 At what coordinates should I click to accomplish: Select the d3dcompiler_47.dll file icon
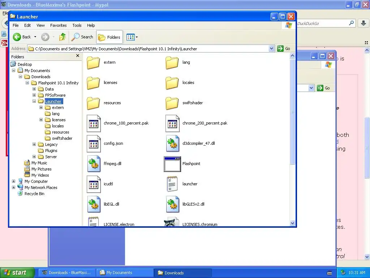point(172,143)
